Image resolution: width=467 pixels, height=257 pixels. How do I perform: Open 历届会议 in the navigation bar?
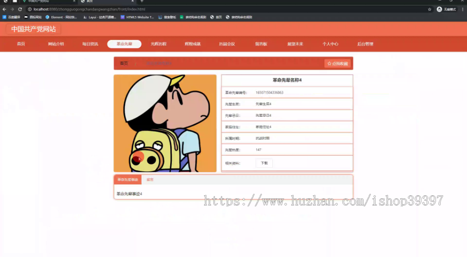point(227,44)
